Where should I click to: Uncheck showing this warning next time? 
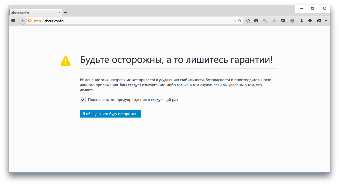(83, 99)
